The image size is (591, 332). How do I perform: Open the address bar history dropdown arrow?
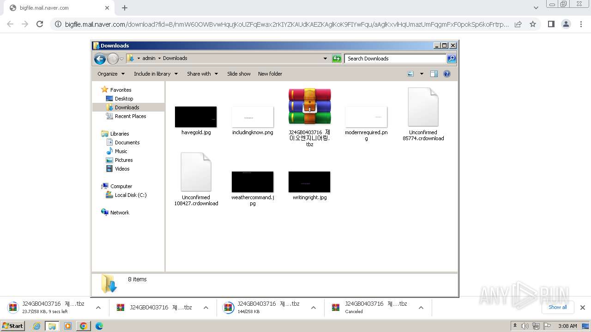[x=325, y=59]
